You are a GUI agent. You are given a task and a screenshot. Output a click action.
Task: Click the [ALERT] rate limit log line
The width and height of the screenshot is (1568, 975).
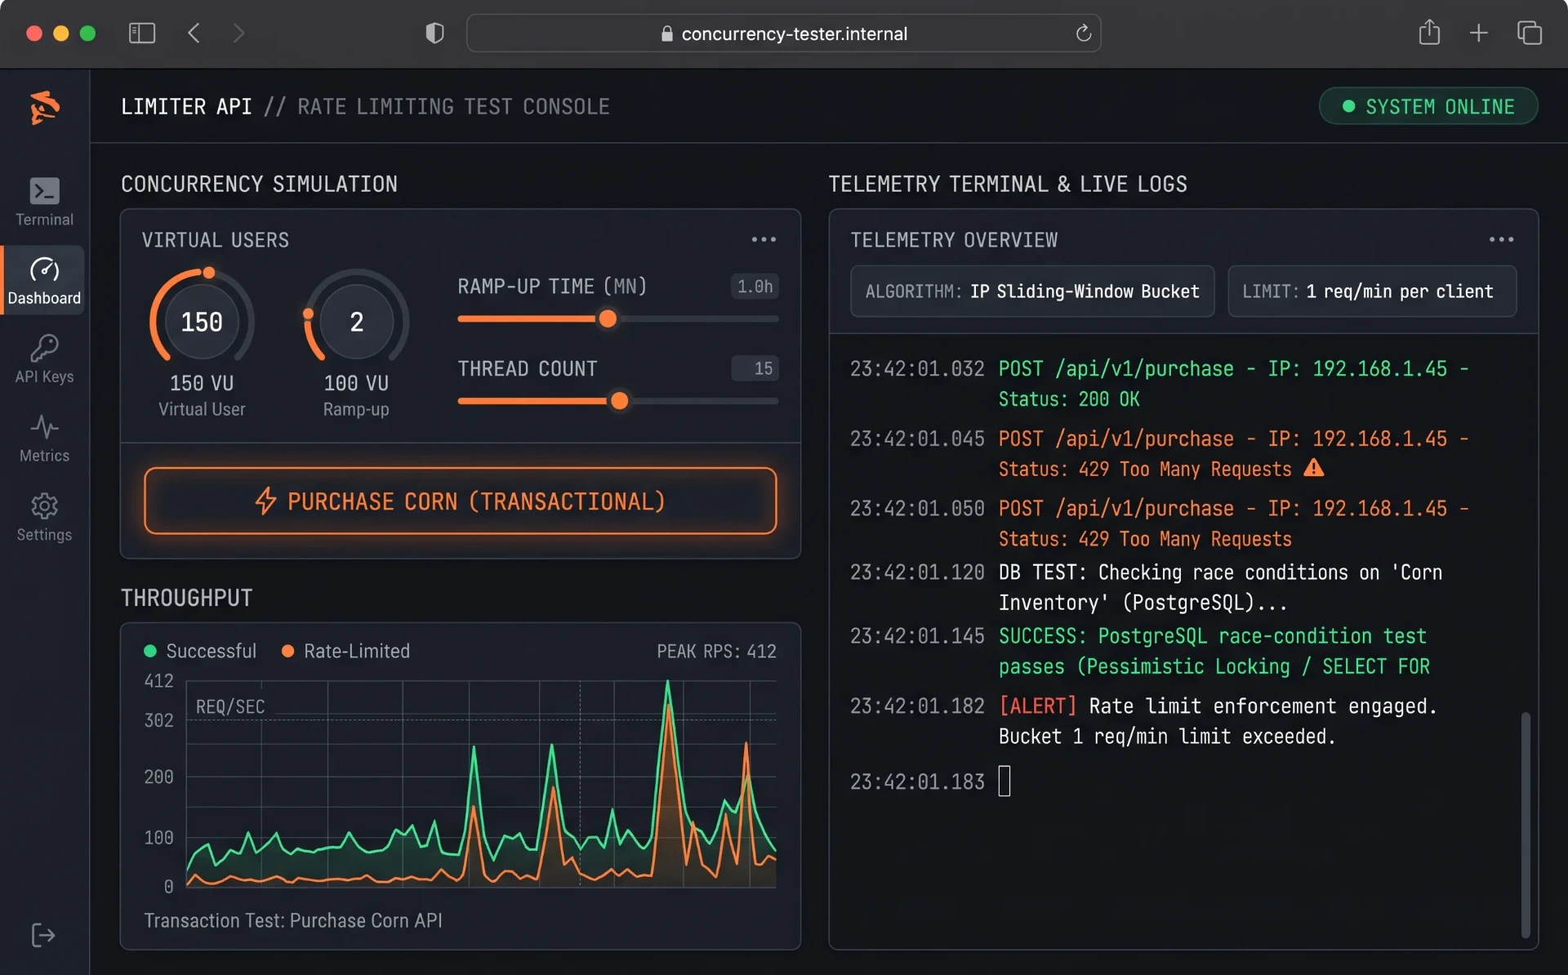1143,721
